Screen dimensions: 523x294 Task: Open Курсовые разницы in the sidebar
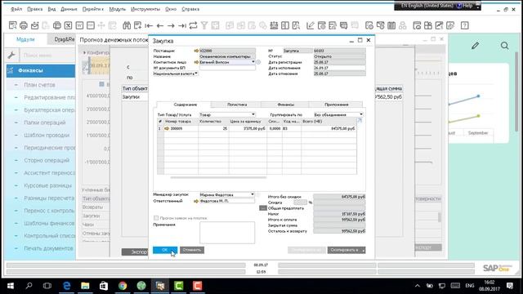pyautogui.click(x=47, y=185)
